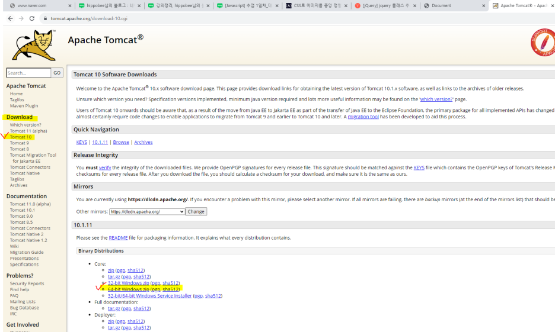Click KEYS in Quick Navigation

point(81,142)
